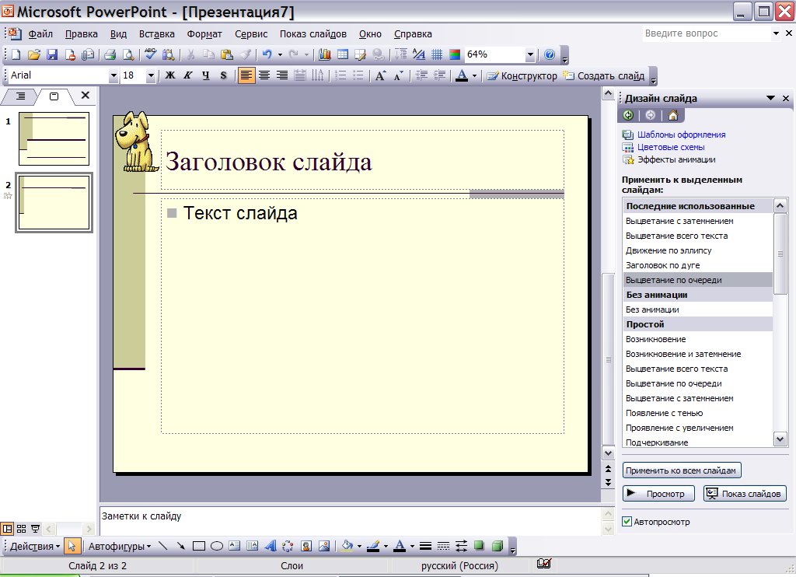Click the Undo arrow icon

pyautogui.click(x=267, y=54)
